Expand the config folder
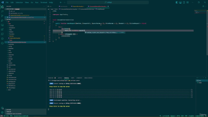Image resolution: width=208 pixels, height=117 pixels. 10,46
